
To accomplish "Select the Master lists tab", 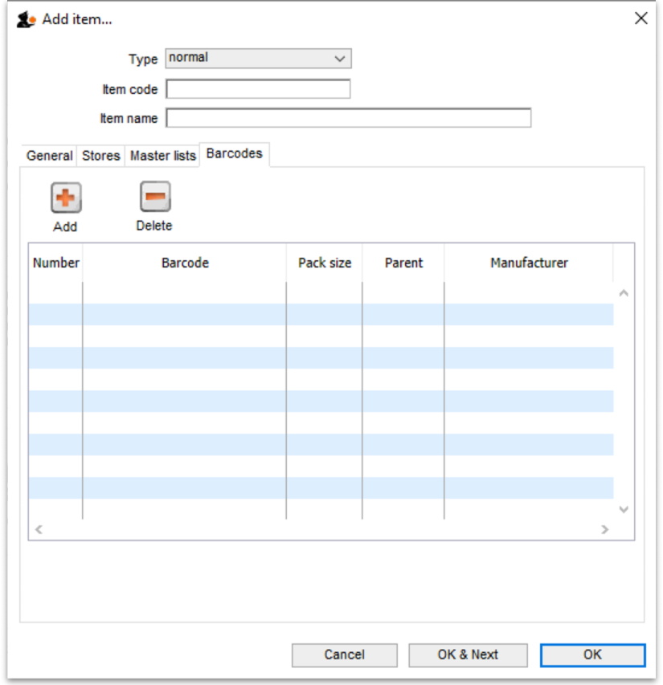I will tap(162, 156).
